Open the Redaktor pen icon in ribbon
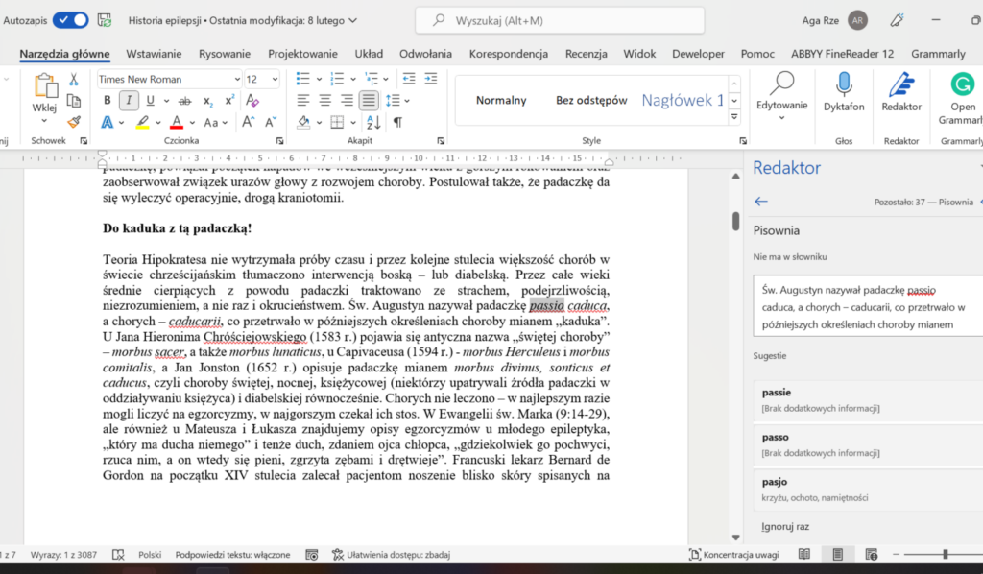Image resolution: width=983 pixels, height=574 pixels. 901,85
